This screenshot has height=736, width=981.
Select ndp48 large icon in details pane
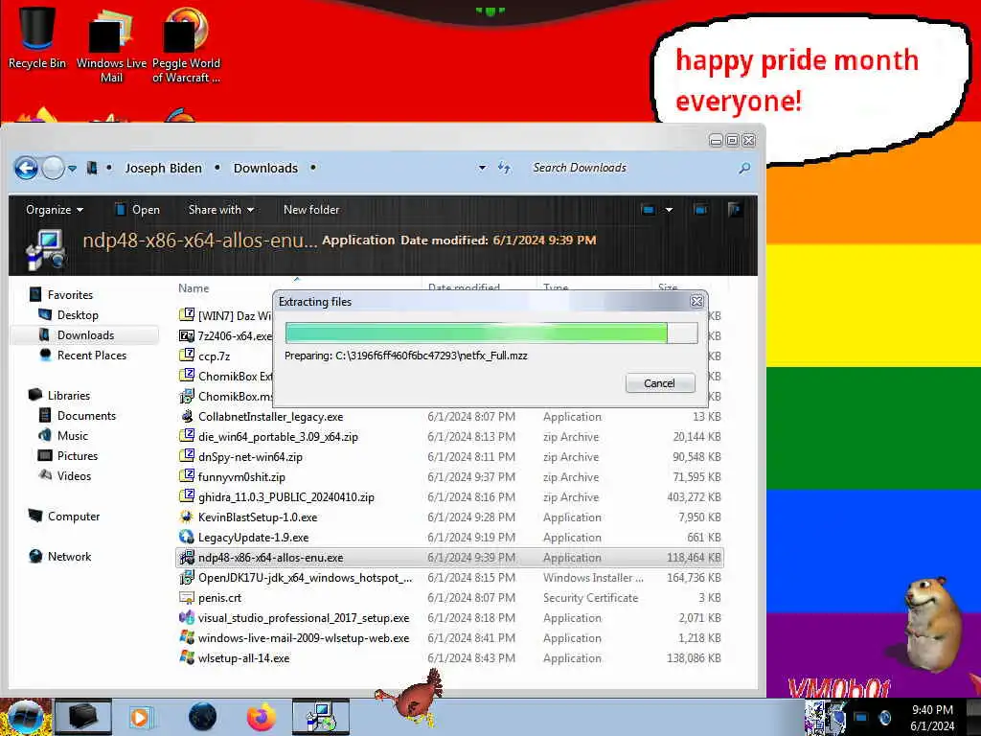coord(46,249)
